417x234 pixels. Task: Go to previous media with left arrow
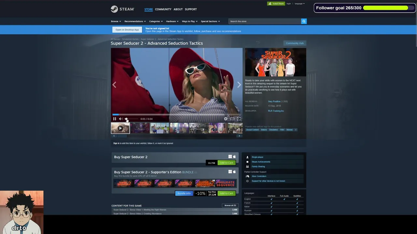tap(114, 84)
